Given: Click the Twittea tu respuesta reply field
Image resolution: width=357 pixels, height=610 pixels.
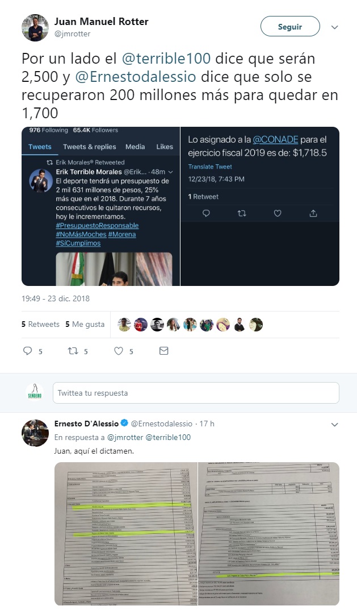Looking at the screenshot, I should pos(196,392).
